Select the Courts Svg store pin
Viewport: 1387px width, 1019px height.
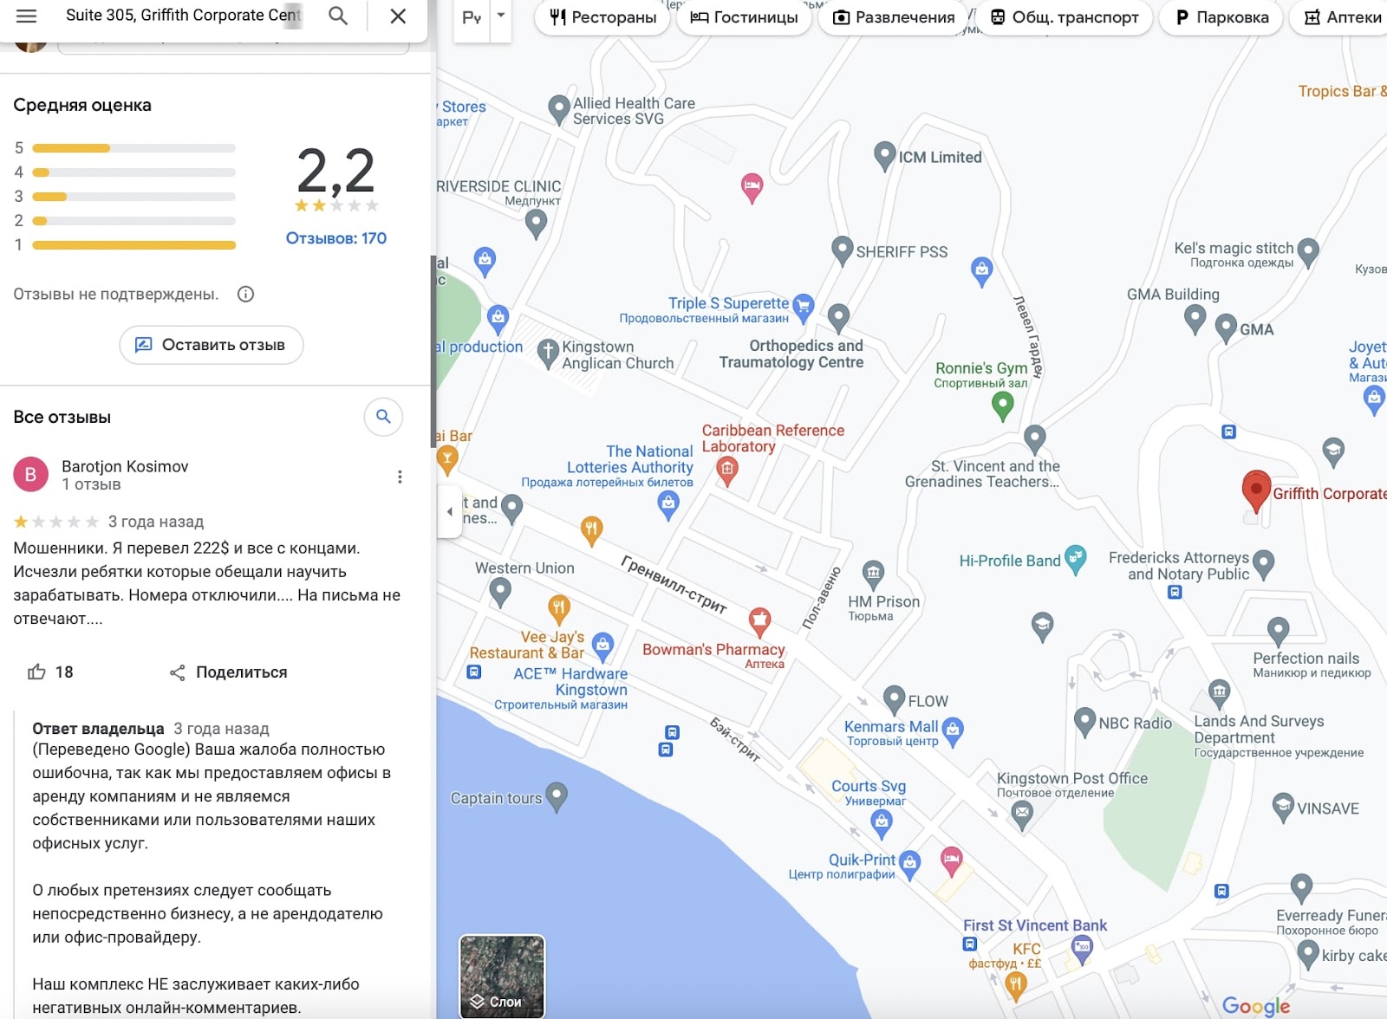point(882,824)
